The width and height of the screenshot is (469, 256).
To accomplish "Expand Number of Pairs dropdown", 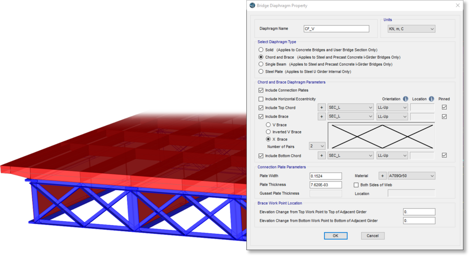I will (x=317, y=146).
